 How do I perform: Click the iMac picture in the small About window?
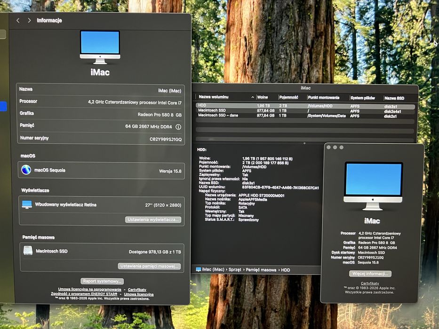pos(373,186)
